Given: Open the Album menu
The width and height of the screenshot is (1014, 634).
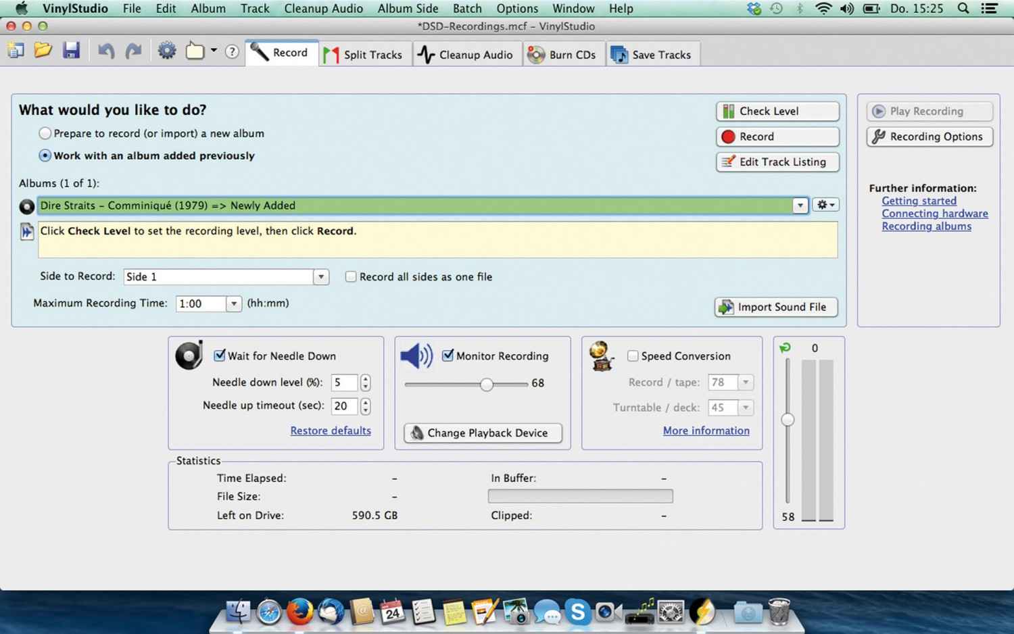Looking at the screenshot, I should (208, 9).
